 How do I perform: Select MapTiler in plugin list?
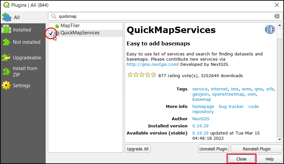[85, 26]
